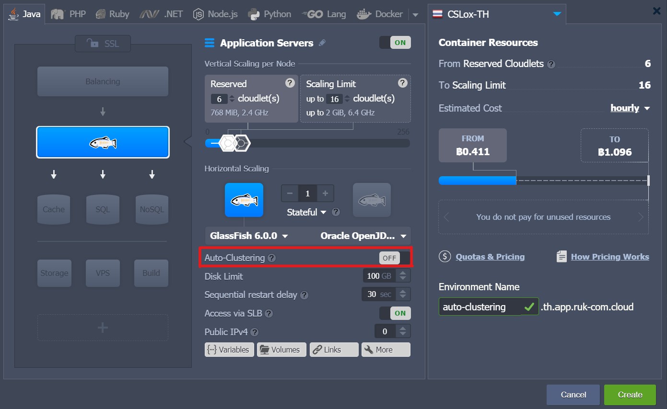Click the Sequential restart delay help icon

coord(304,295)
